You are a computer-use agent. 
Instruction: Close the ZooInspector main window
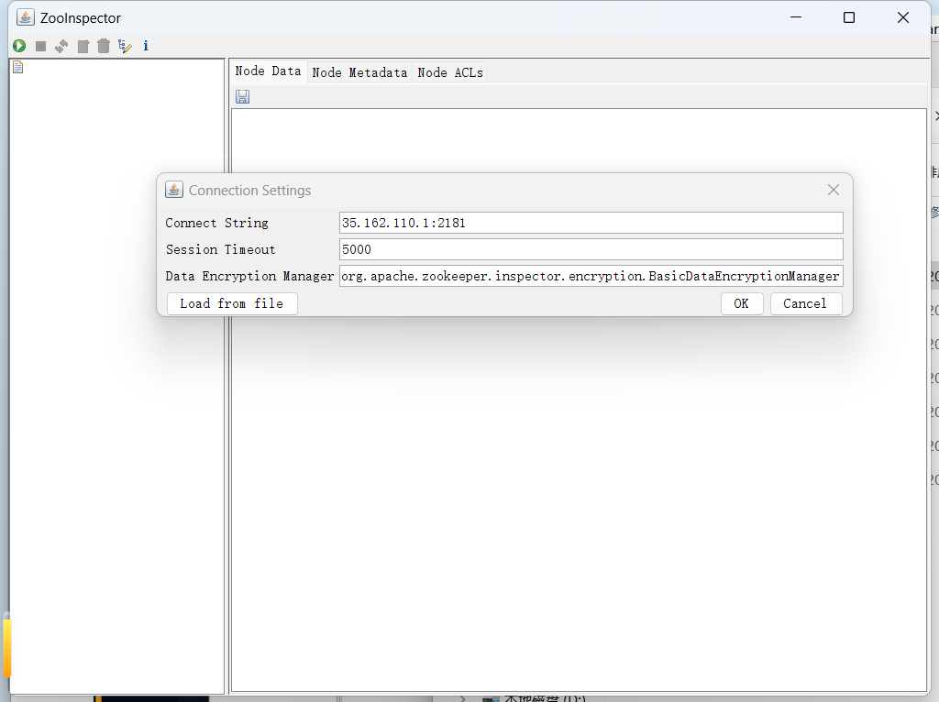coord(903,17)
